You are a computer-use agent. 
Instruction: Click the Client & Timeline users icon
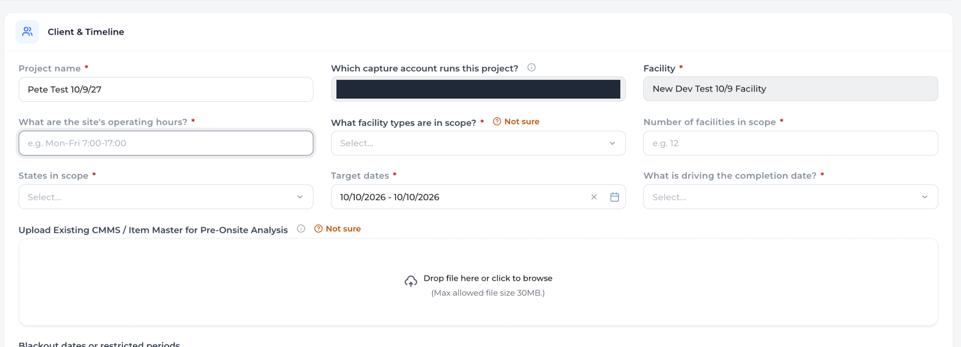click(x=27, y=31)
